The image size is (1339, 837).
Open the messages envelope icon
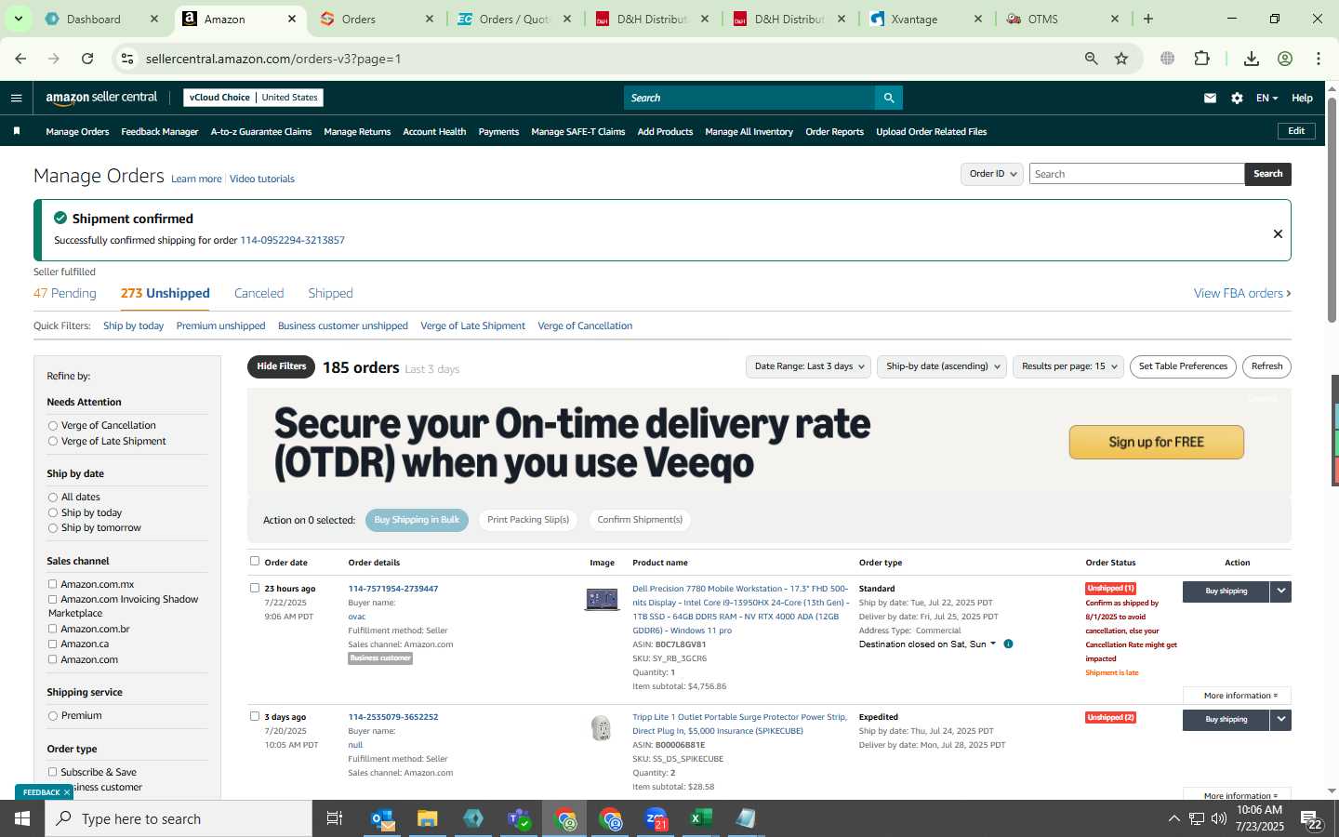coord(1210,98)
